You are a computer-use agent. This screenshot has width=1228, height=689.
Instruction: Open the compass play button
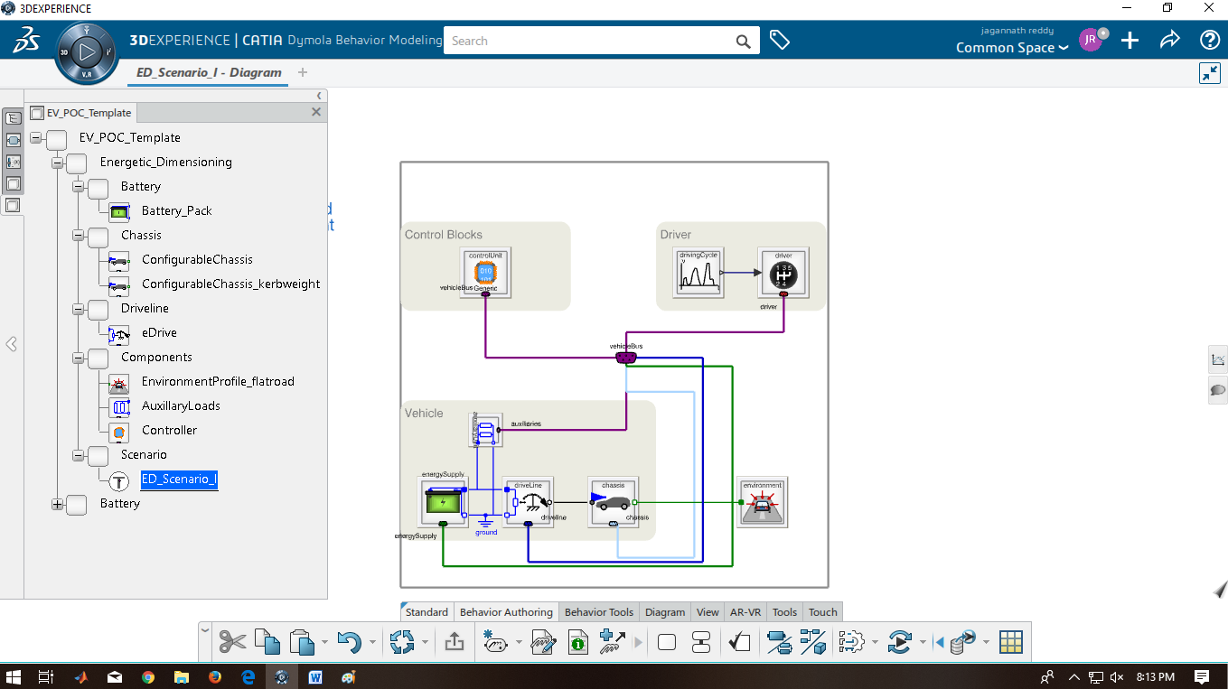pyautogui.click(x=85, y=53)
